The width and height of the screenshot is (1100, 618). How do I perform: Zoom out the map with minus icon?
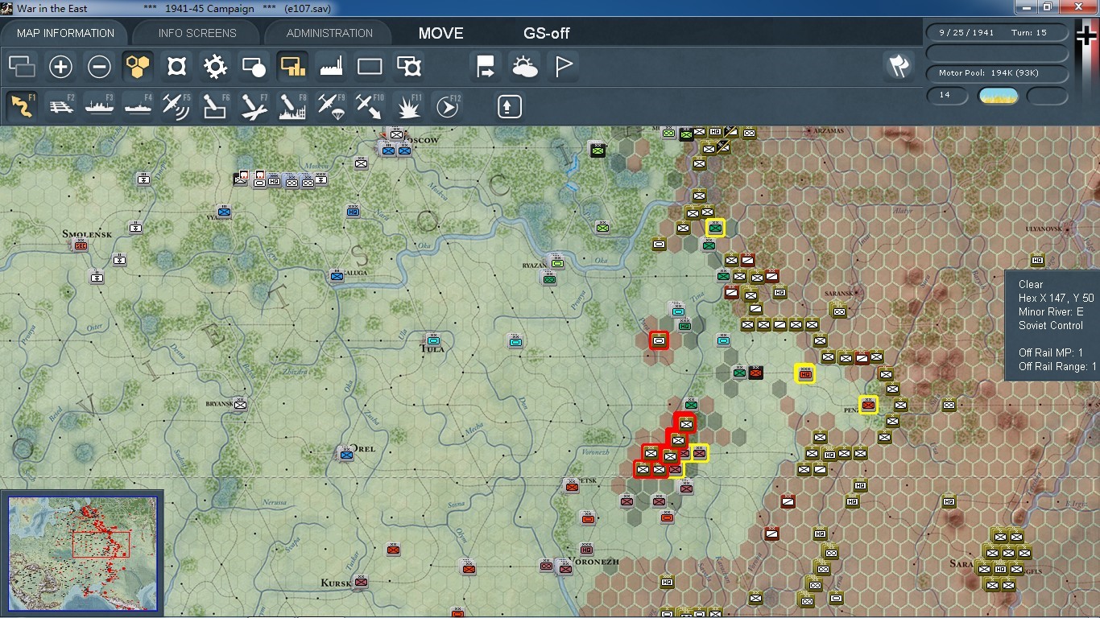coord(99,66)
